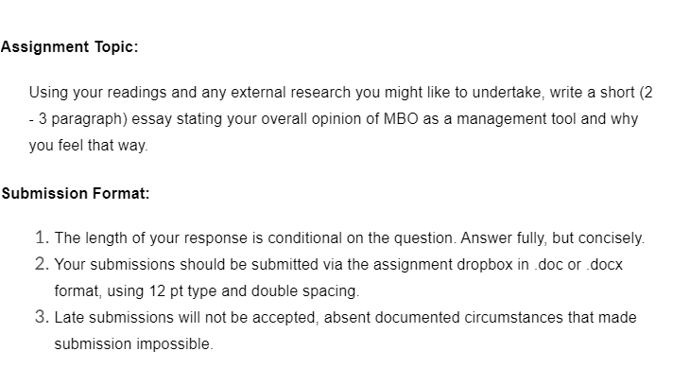Image resolution: width=690 pixels, height=369 pixels.
Task: Click the "Submission Format:" heading
Action: pos(76,193)
